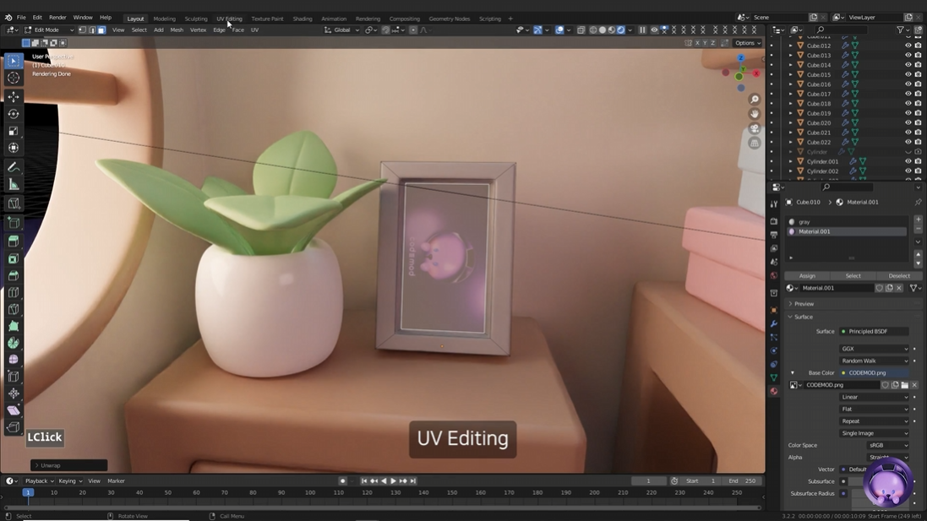Viewport: 927px width, 521px height.
Task: Select the Spin tool
Action: pyautogui.click(x=14, y=343)
